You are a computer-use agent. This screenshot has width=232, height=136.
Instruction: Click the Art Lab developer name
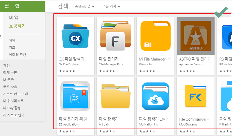pyautogui.click(x=104, y=124)
